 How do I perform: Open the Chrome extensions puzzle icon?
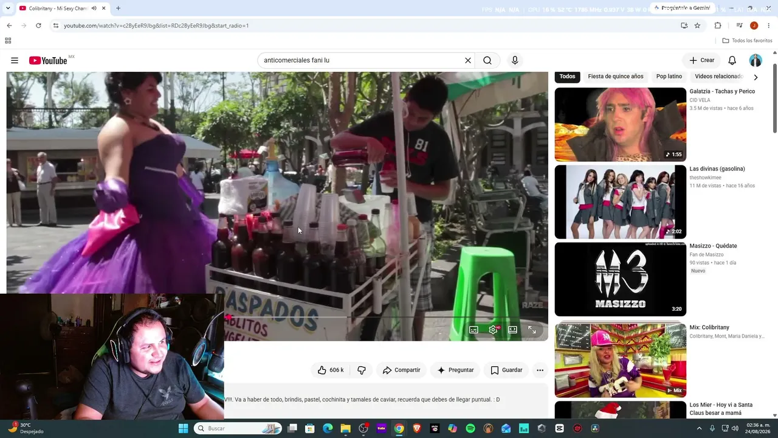click(718, 26)
